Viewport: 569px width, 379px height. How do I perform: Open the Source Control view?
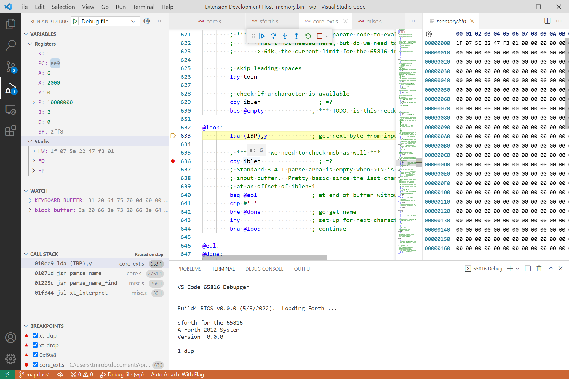(x=11, y=67)
